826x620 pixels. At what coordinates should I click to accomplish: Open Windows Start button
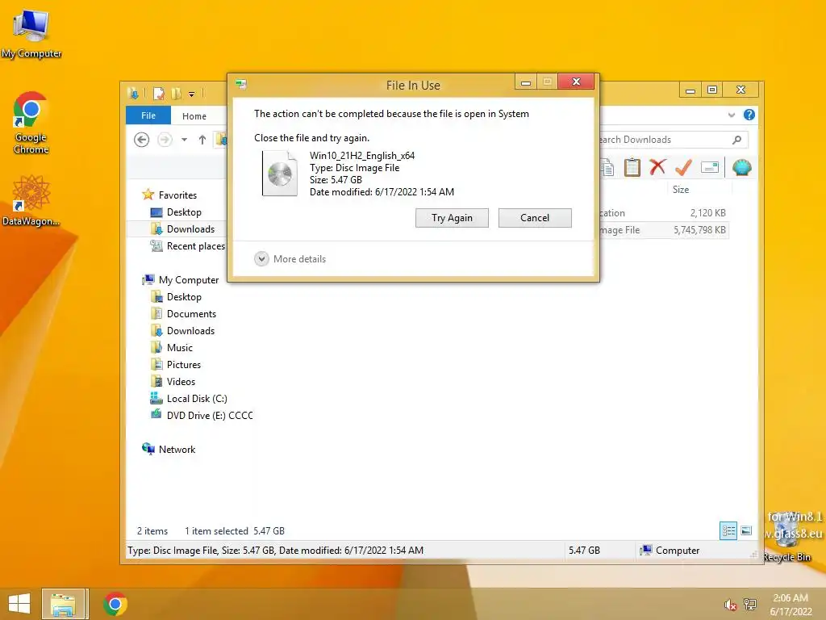tap(19, 604)
